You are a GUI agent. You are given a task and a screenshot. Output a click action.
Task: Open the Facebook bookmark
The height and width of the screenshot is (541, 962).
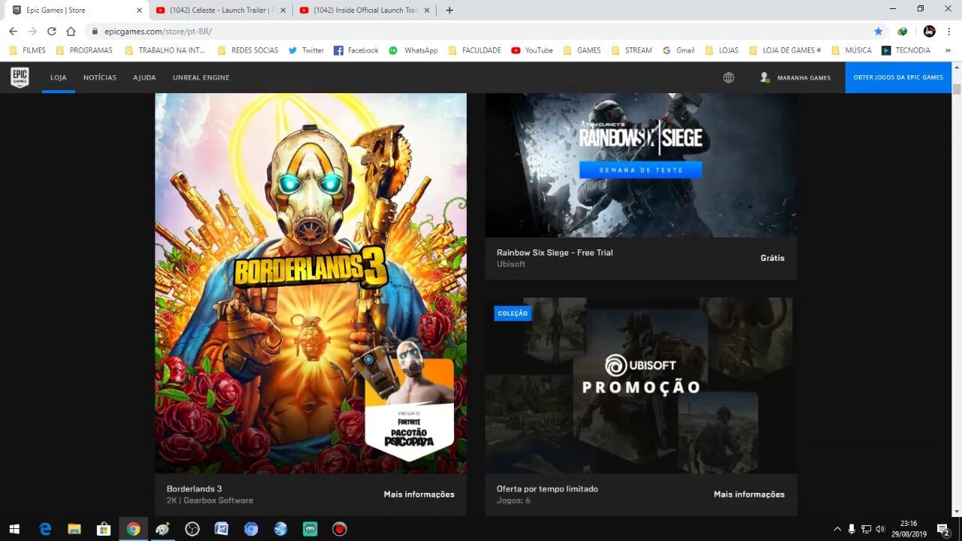pyautogui.click(x=355, y=50)
